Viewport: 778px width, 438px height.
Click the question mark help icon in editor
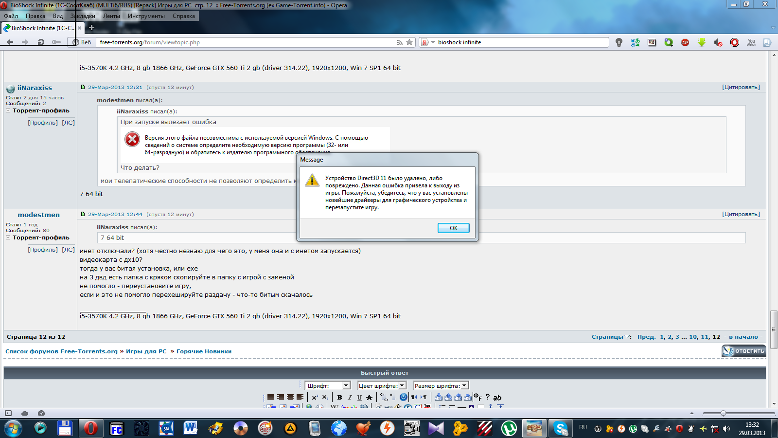488,397
